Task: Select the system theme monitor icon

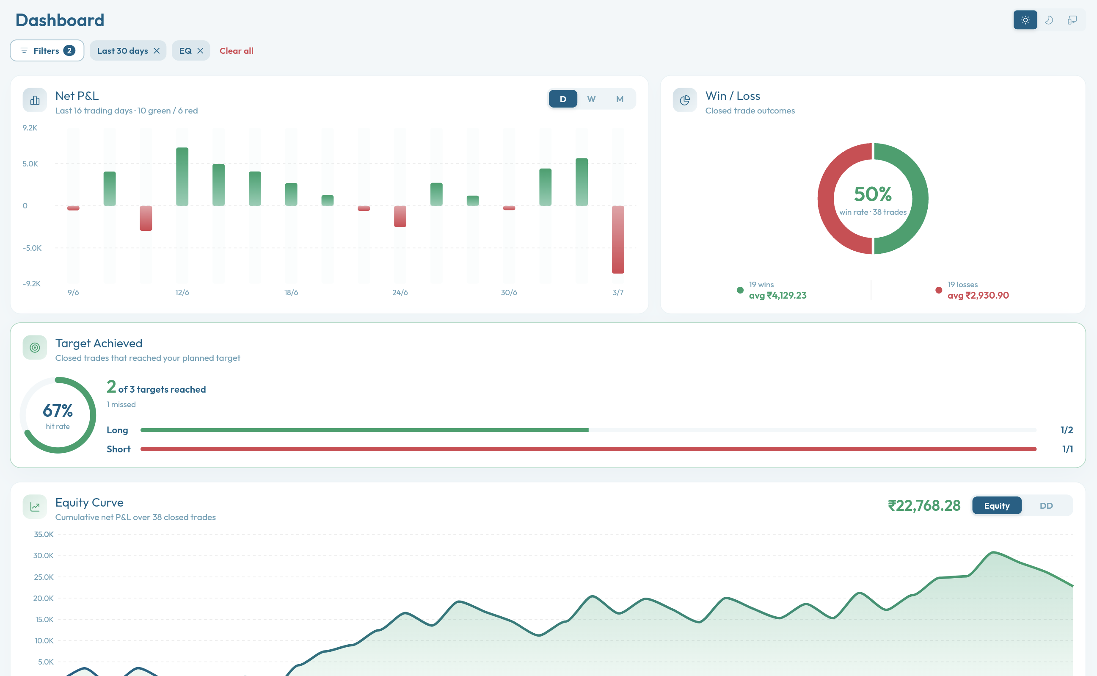Action: pyautogui.click(x=1072, y=20)
